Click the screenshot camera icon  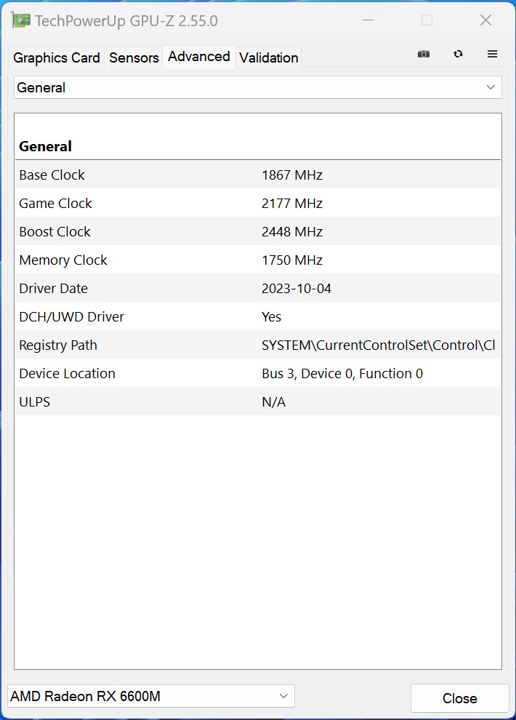pyautogui.click(x=424, y=55)
